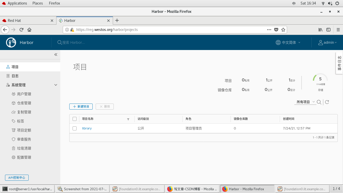
Task: Close the Harbor tab
Action: tap(108, 21)
